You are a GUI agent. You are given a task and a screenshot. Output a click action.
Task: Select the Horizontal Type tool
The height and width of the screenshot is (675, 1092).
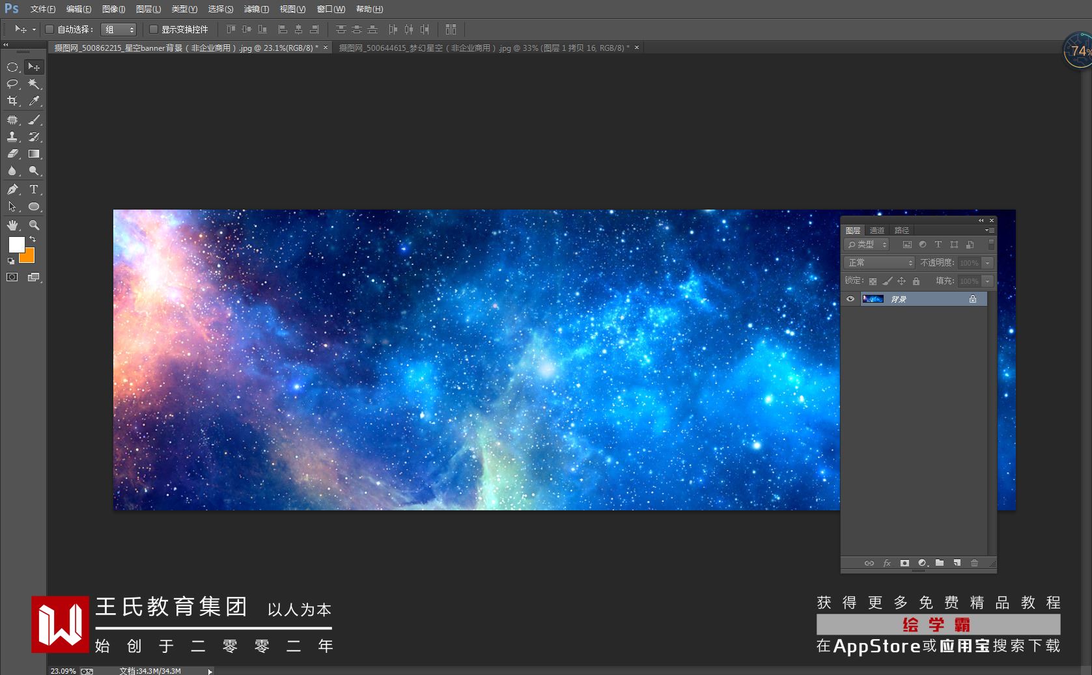[x=34, y=189]
